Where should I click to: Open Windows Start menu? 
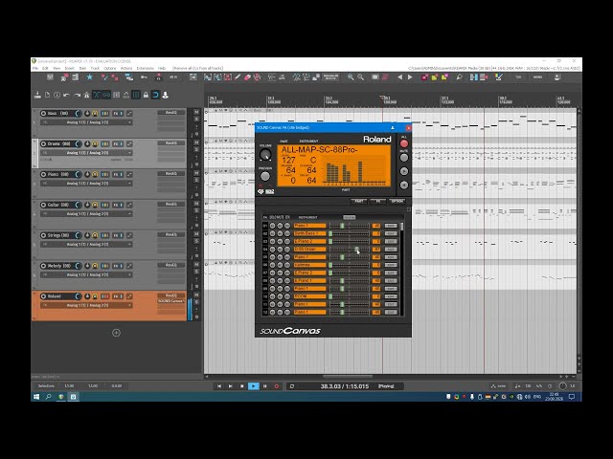click(36, 397)
